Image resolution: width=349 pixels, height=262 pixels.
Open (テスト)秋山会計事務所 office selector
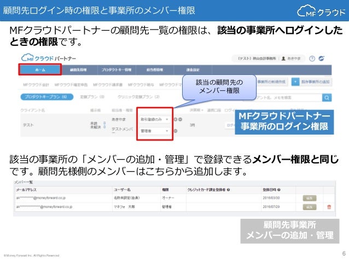tap(257, 59)
